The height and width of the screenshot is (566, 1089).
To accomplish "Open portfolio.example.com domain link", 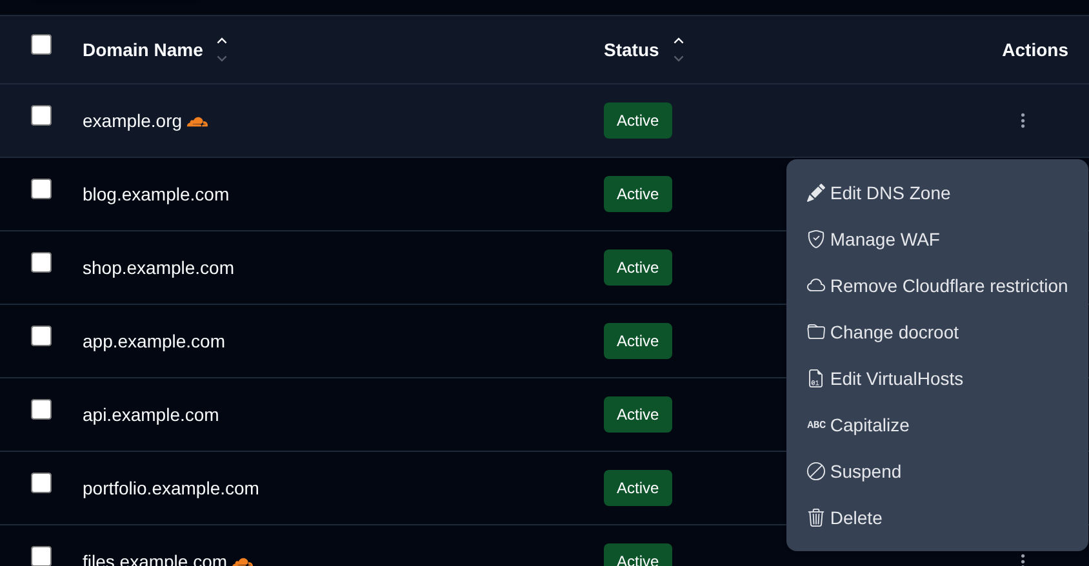I will [x=170, y=489].
